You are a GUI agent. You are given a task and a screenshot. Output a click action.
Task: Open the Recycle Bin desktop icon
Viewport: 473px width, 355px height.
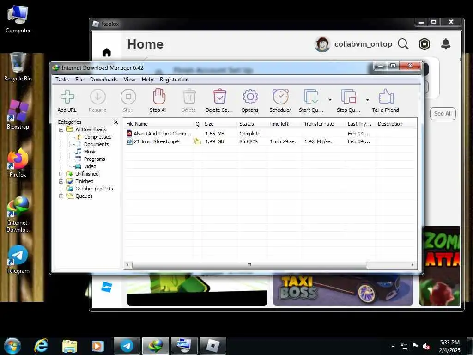coord(18,67)
